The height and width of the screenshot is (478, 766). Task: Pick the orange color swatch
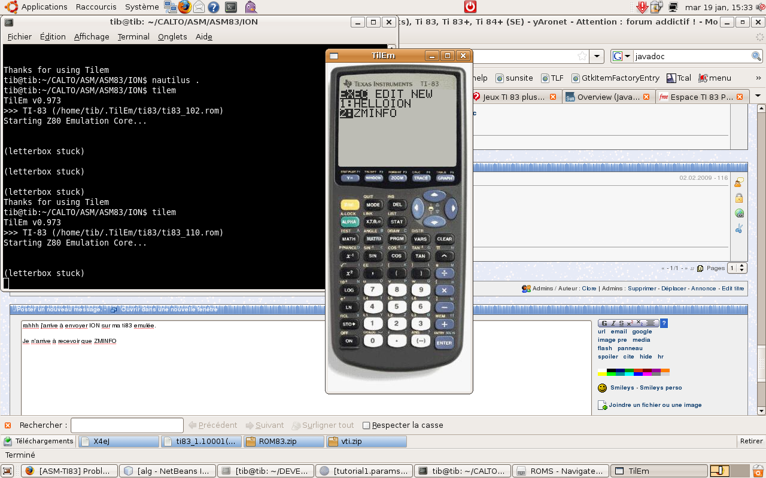point(665,371)
